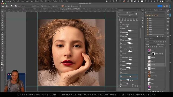Click the Search Styles field

point(155,13)
